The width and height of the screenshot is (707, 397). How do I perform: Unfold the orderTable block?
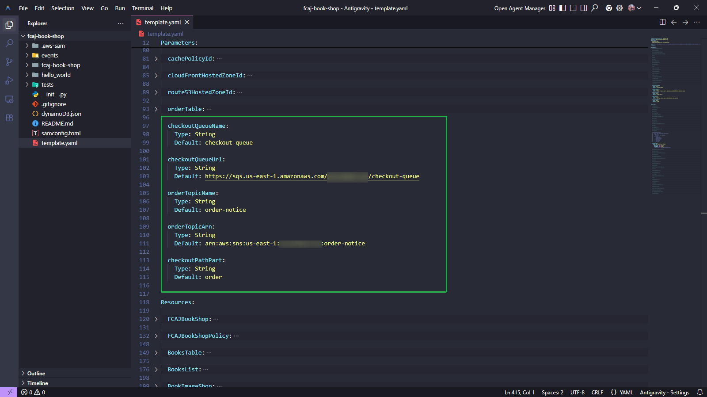156,109
